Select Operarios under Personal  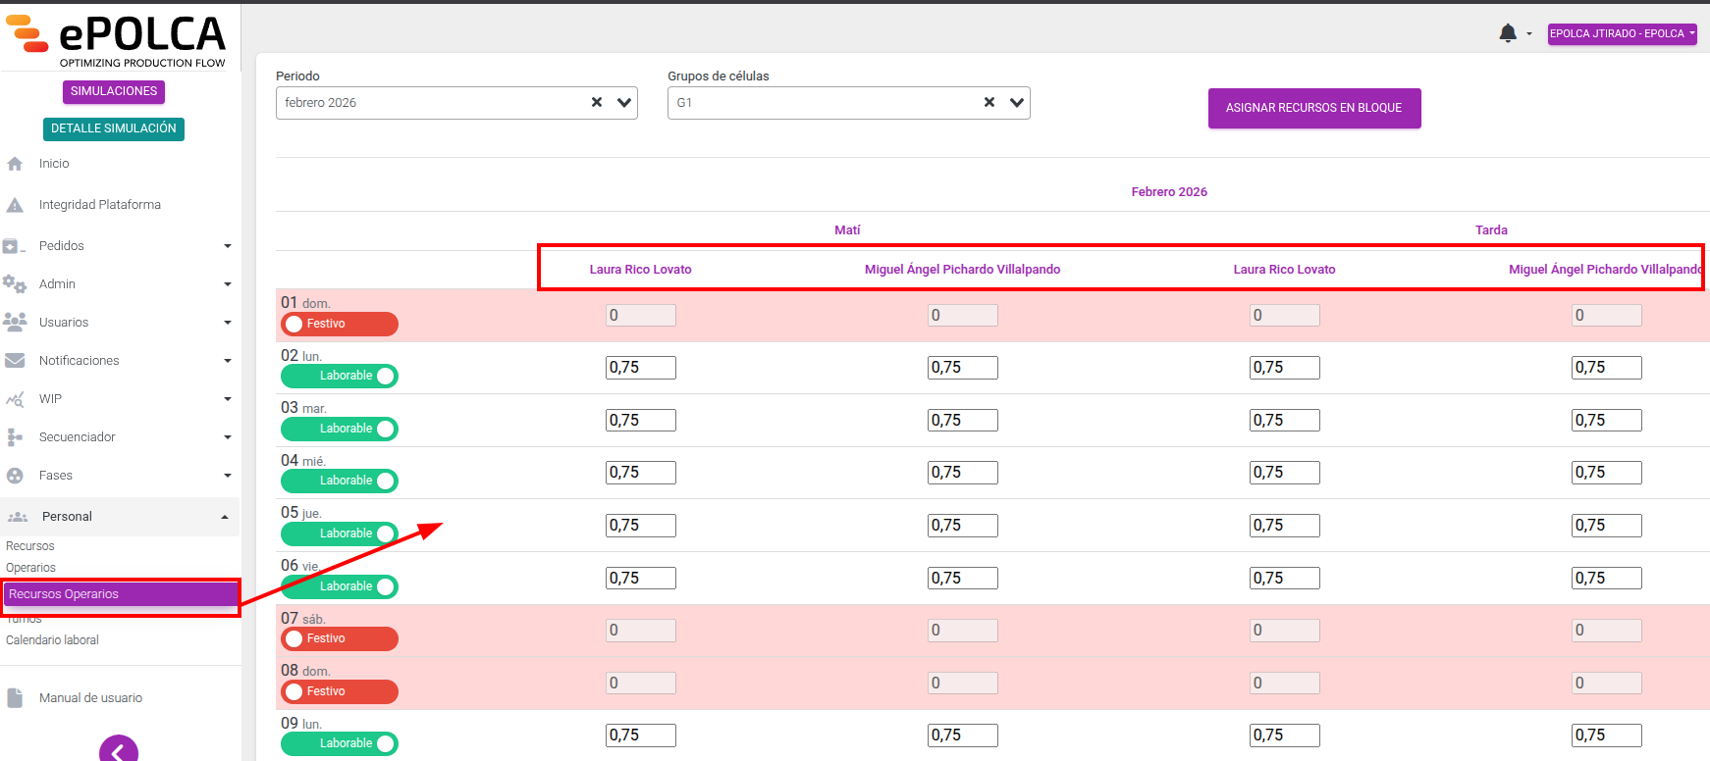[x=31, y=568]
